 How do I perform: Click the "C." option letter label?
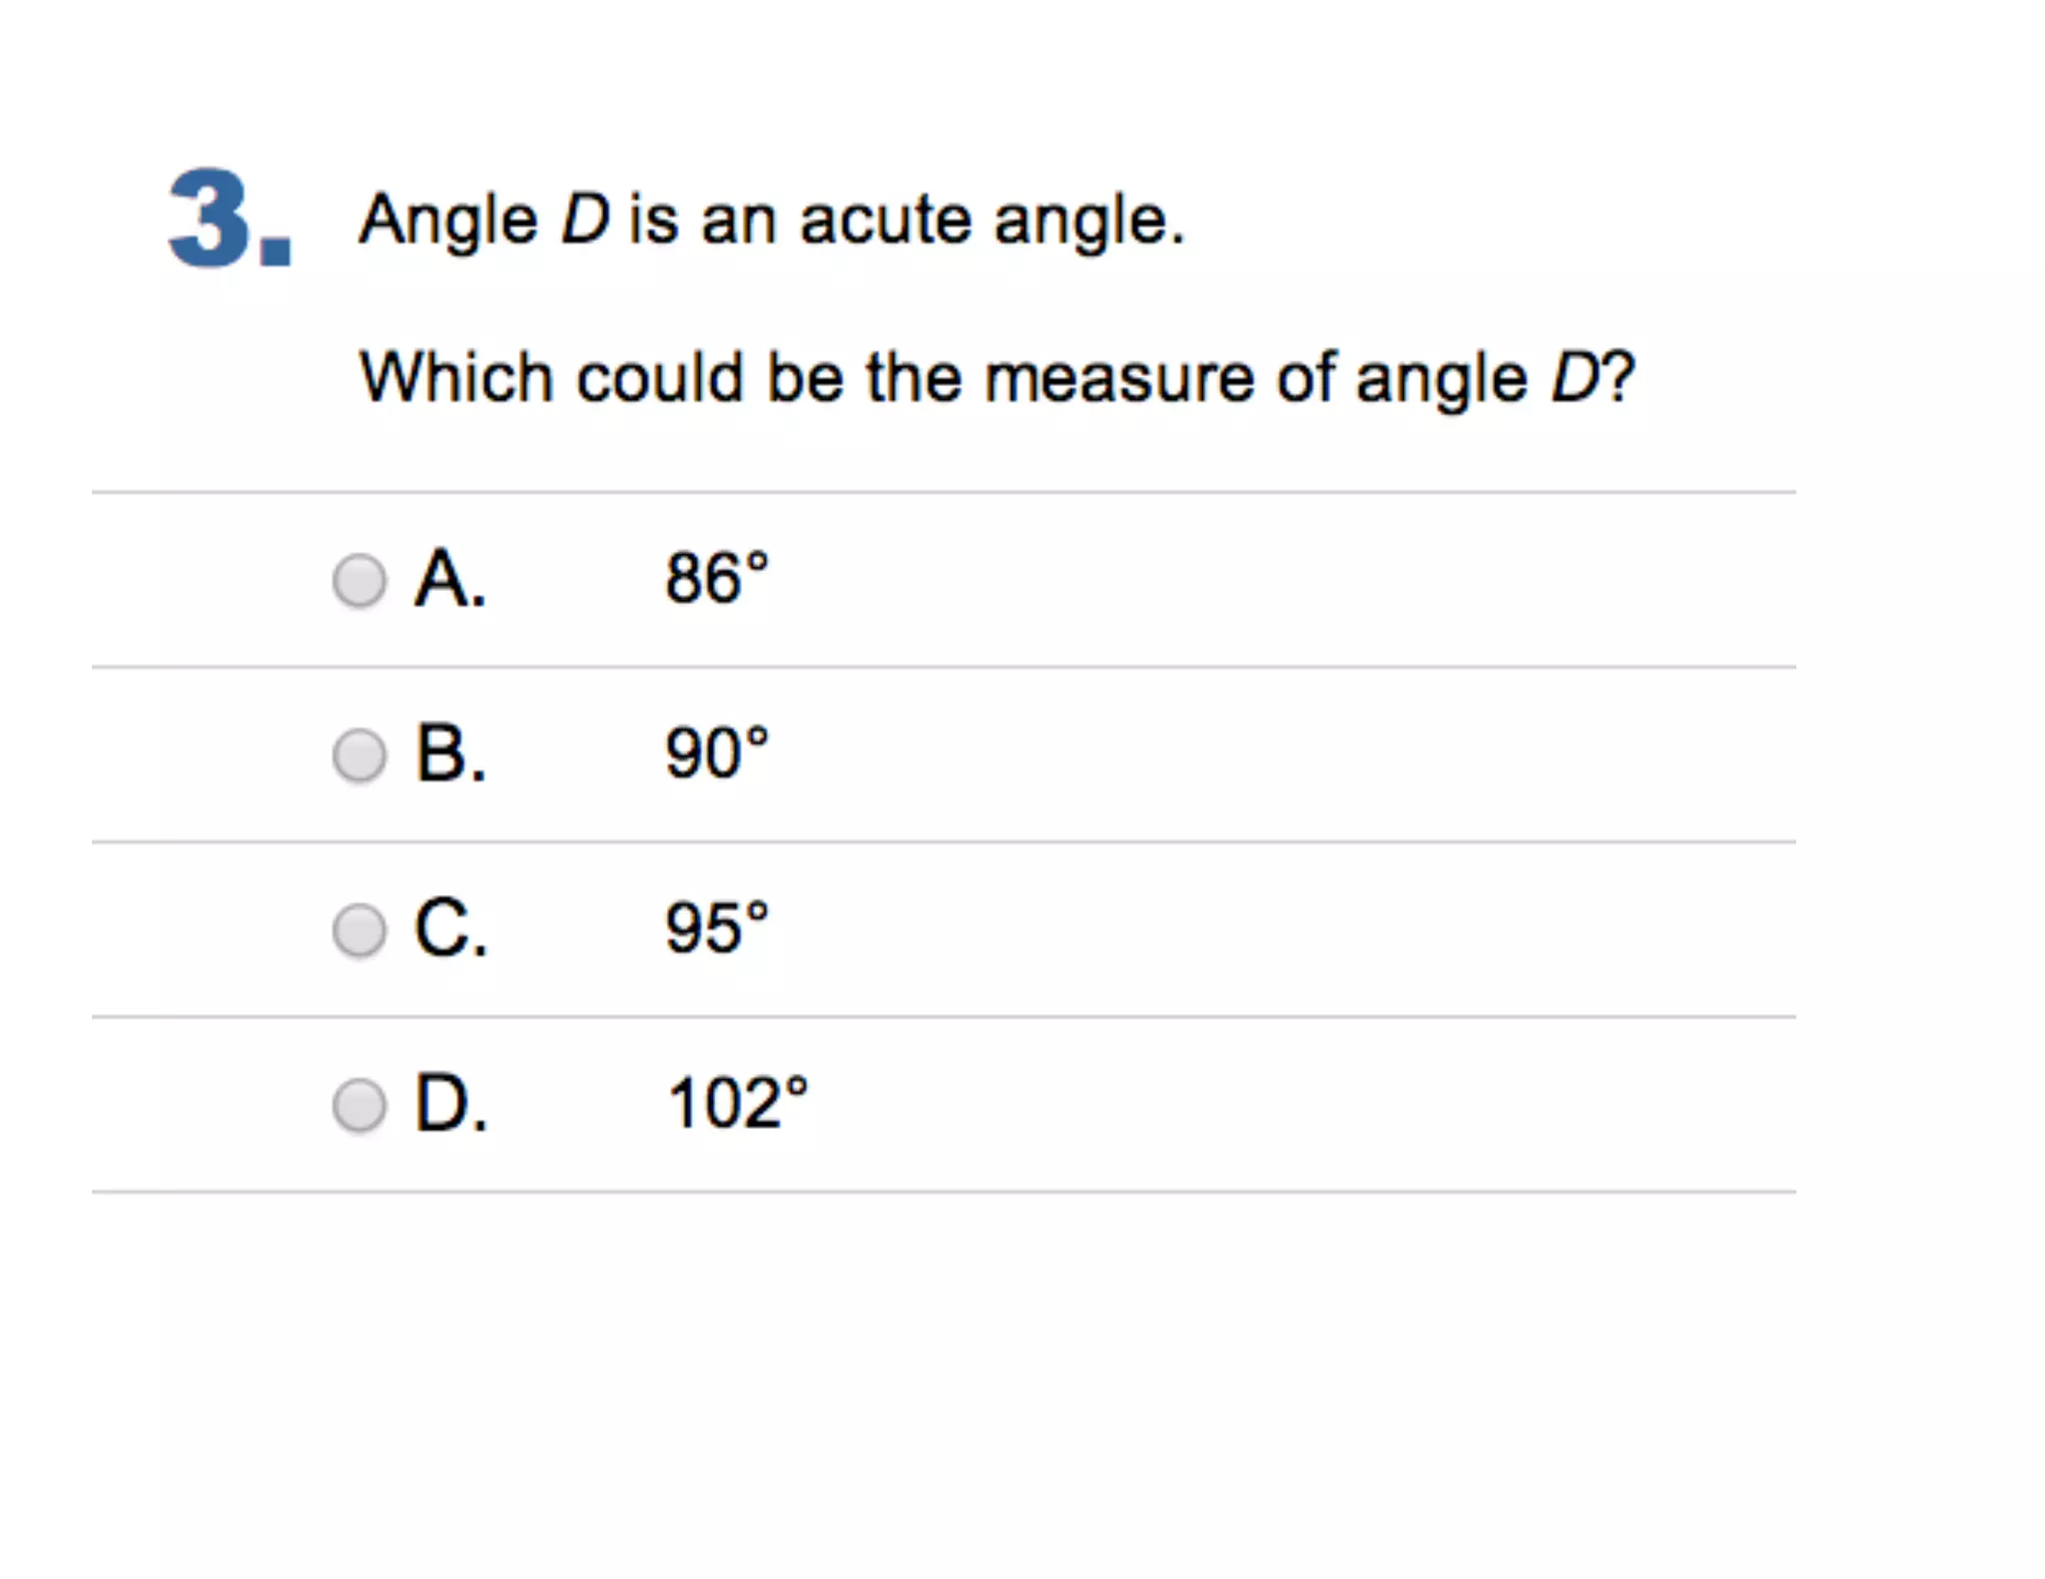coord(450,928)
